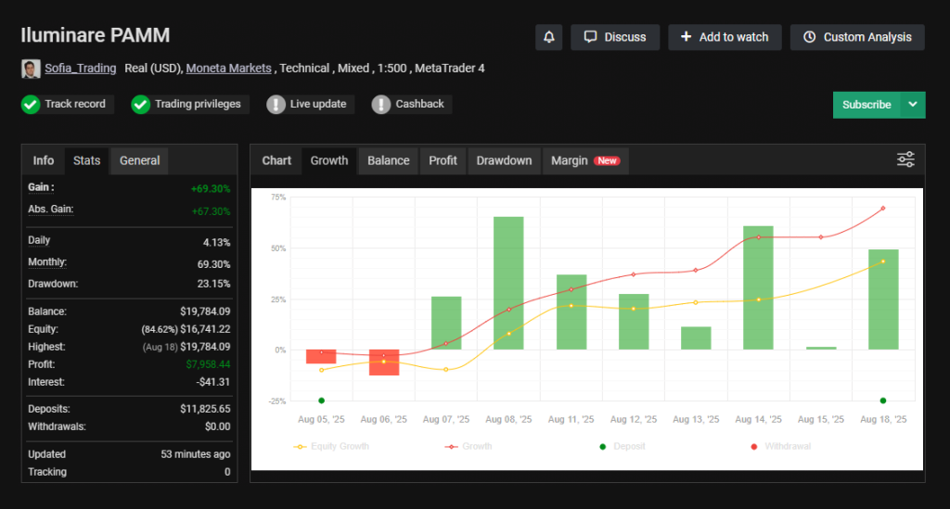This screenshot has width=950, height=509.
Task: Click the $11,825.65 deposits value
Action: [205, 409]
